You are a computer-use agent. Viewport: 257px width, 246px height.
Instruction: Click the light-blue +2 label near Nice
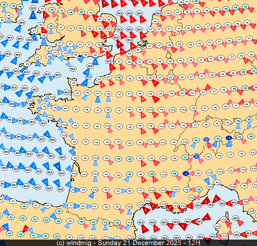(199, 189)
